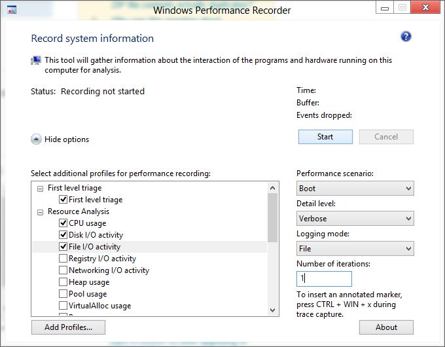445x347 pixels.
Task: Enable Heap usage checkbox
Action: point(63,282)
